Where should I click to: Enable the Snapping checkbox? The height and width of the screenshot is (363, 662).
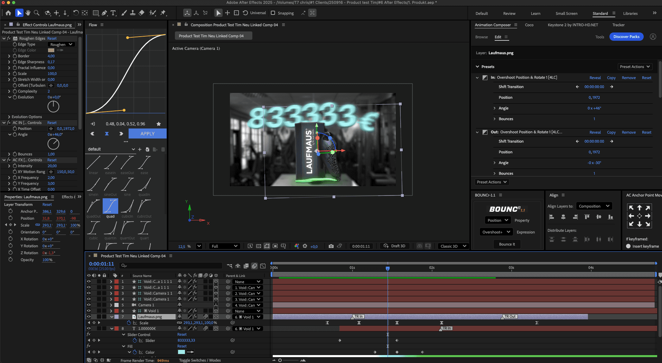point(273,13)
